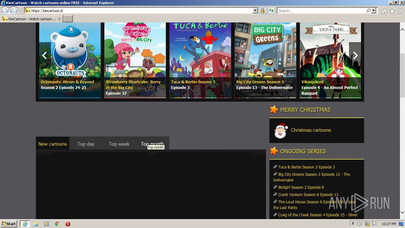Open the recent pages dropdown arrow
405x228 pixels.
[x=21, y=11]
